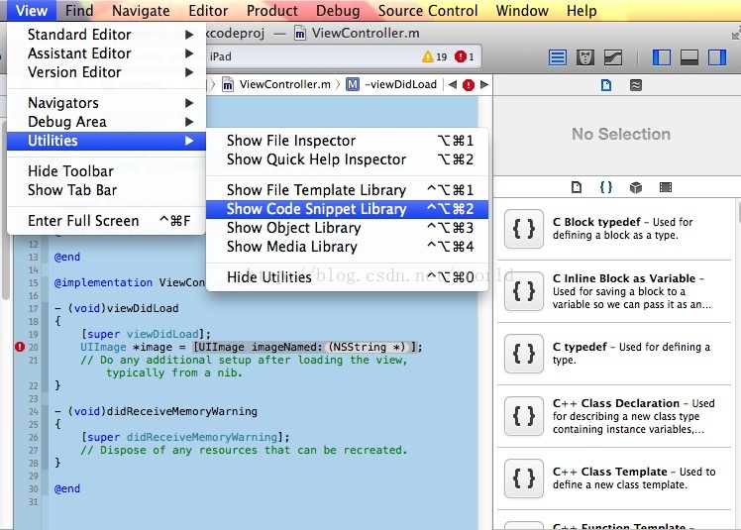The width and height of the screenshot is (741, 530).
Task: Select Object Library cube icon
Action: point(636,187)
